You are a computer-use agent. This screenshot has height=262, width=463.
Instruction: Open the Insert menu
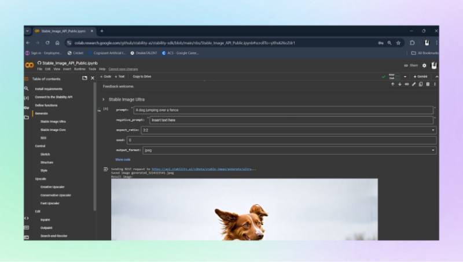point(67,69)
